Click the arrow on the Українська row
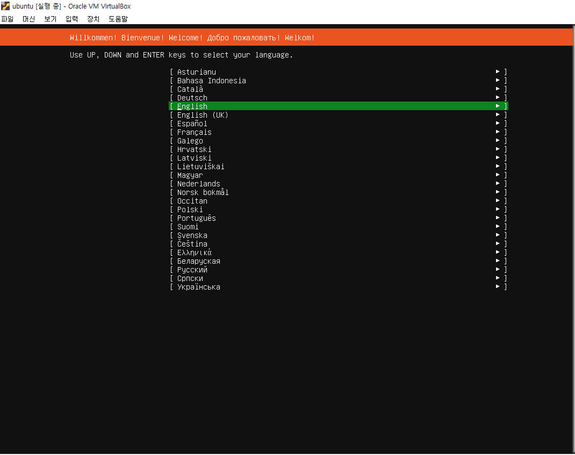575x455 pixels. click(x=498, y=286)
